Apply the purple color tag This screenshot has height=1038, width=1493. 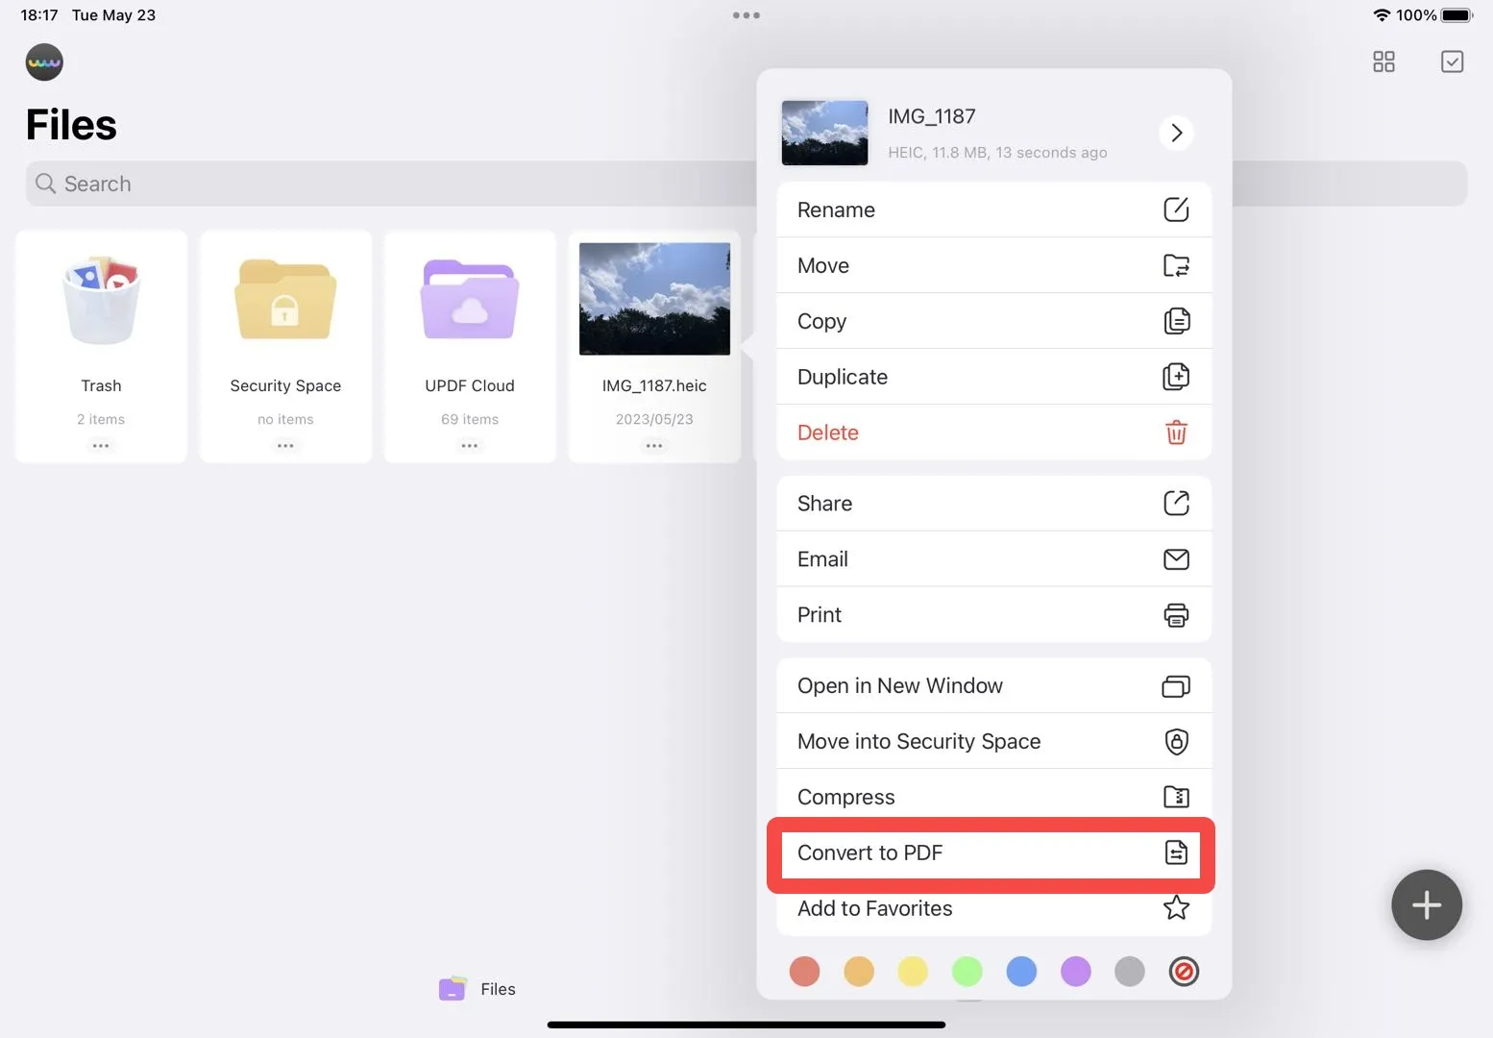(x=1076, y=972)
